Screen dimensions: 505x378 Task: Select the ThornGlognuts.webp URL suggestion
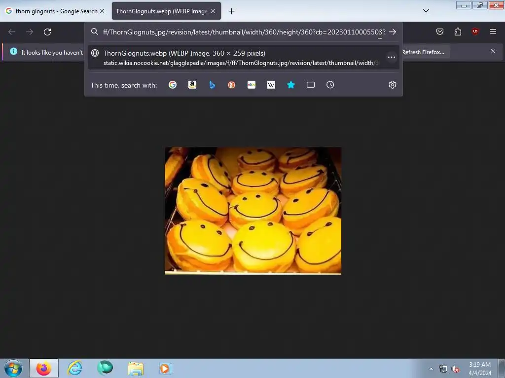point(243,57)
